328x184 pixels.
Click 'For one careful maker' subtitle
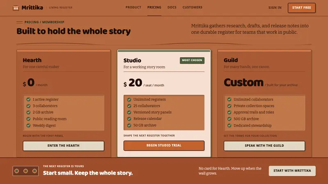click(x=41, y=67)
